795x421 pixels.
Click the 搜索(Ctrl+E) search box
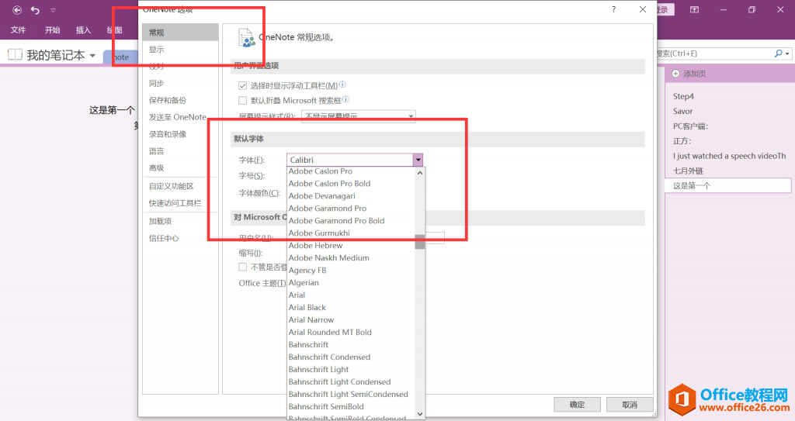pos(714,53)
